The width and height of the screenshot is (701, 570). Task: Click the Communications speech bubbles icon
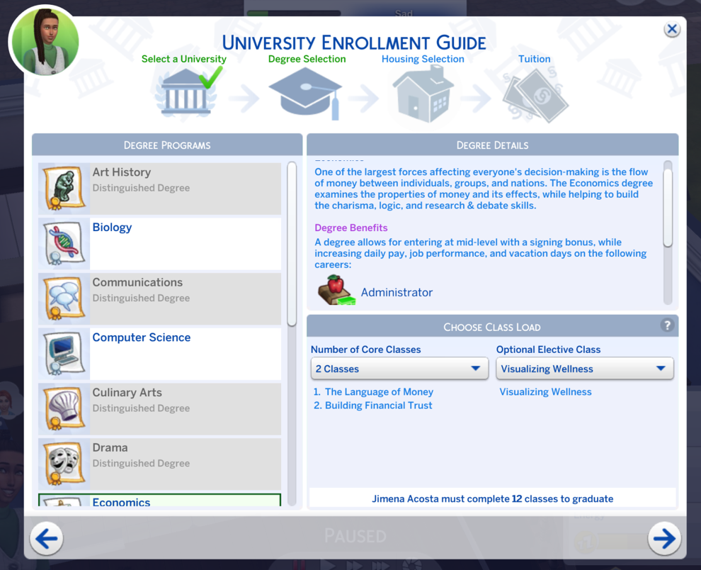coord(64,298)
